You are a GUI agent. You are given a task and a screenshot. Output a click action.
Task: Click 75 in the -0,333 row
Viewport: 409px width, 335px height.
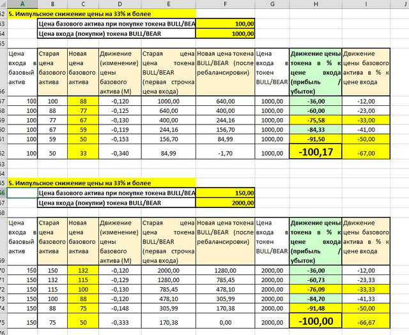click(x=52, y=321)
